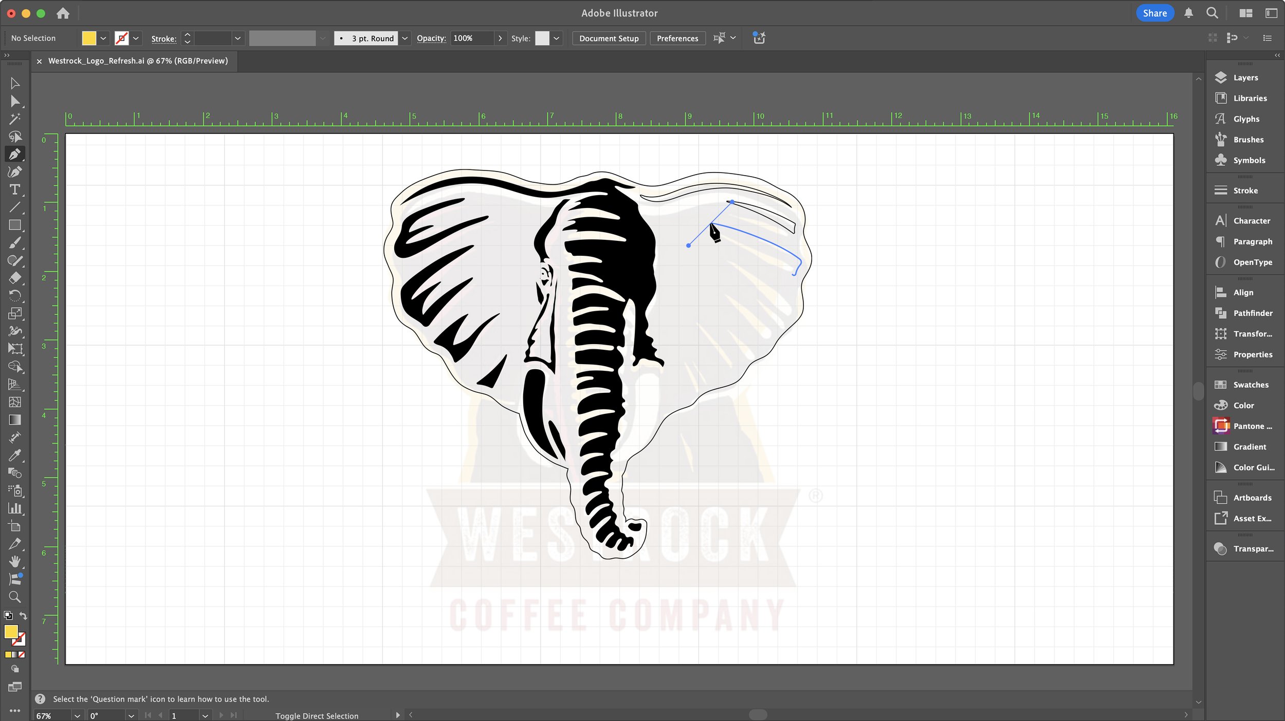Select the Eyedropper tool
The height and width of the screenshot is (721, 1285).
15,455
